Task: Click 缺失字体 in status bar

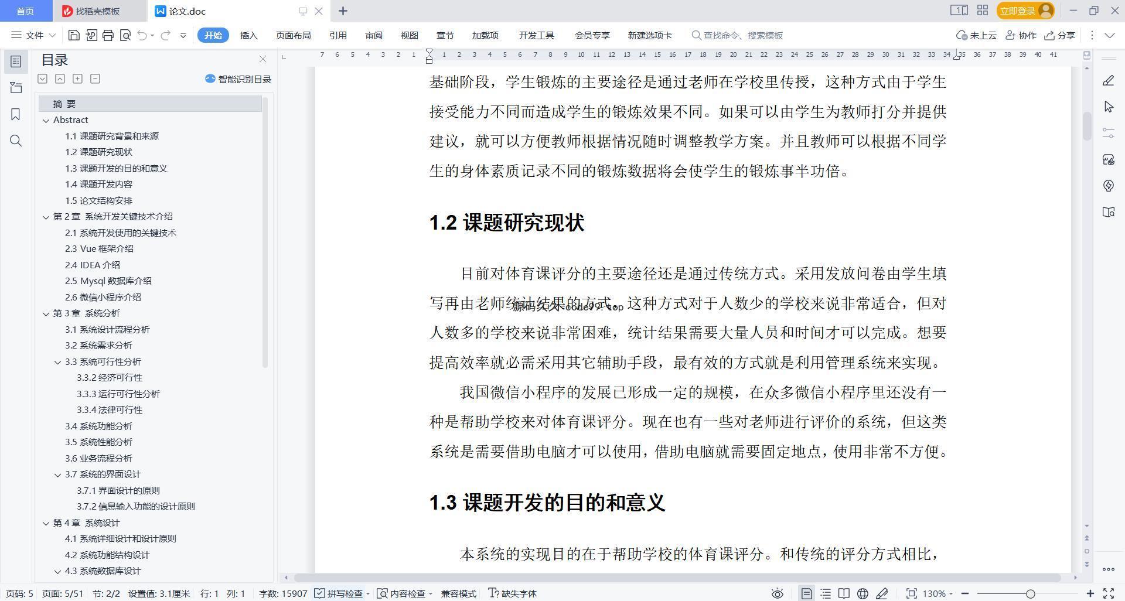Action: click(x=513, y=593)
